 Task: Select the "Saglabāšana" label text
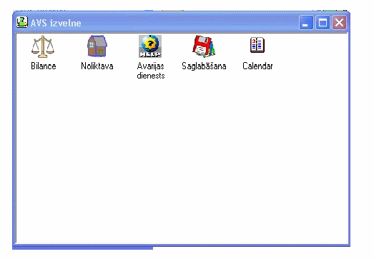pyautogui.click(x=204, y=66)
